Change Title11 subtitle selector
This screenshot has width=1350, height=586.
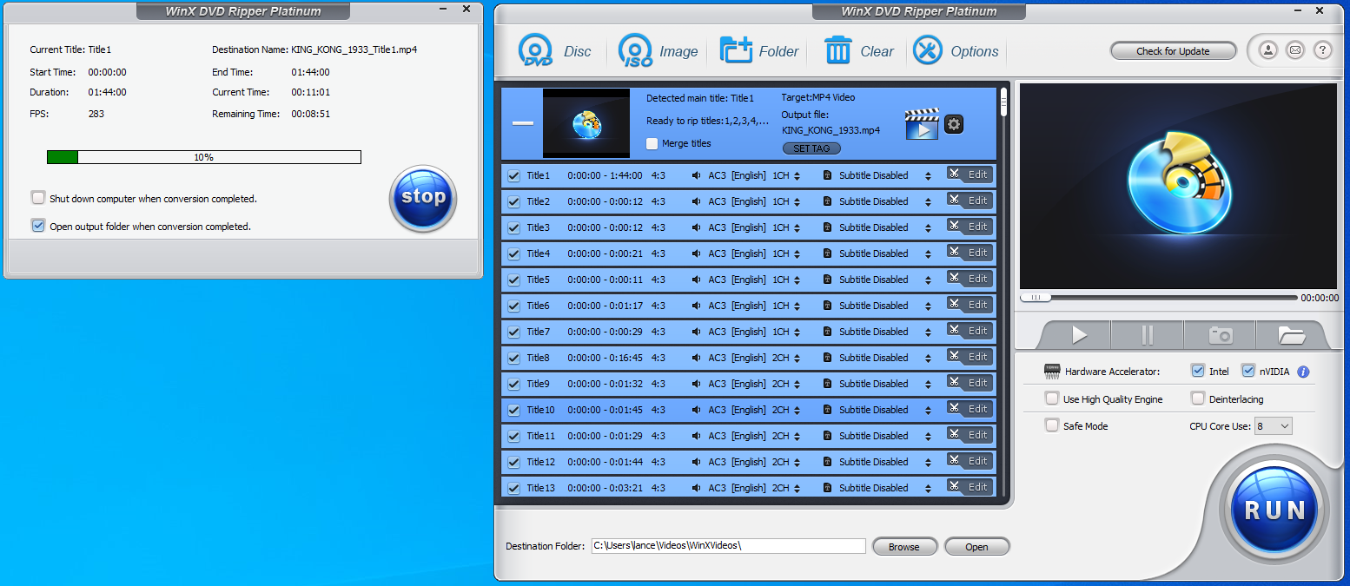pyautogui.click(x=928, y=436)
